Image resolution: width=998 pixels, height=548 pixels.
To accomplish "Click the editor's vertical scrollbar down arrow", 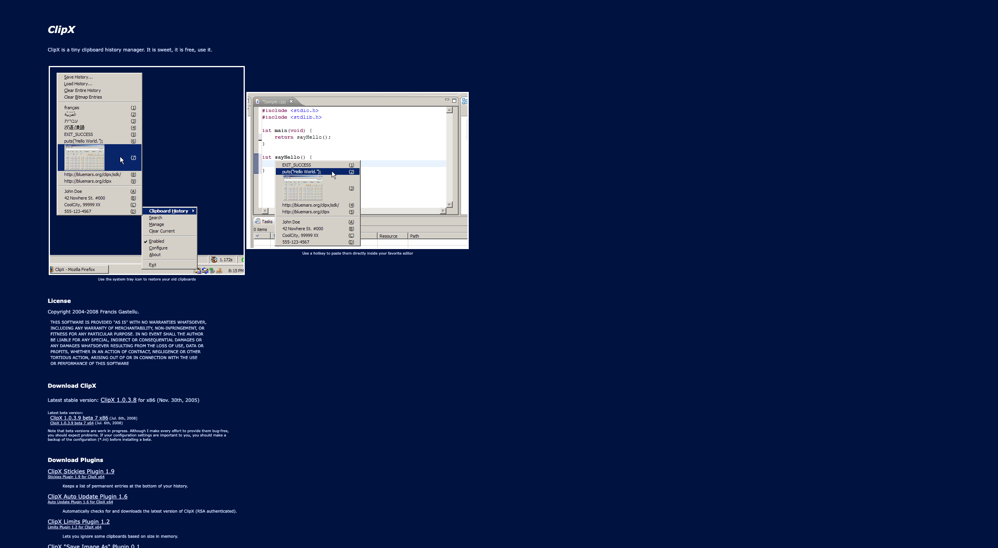I will pos(449,205).
